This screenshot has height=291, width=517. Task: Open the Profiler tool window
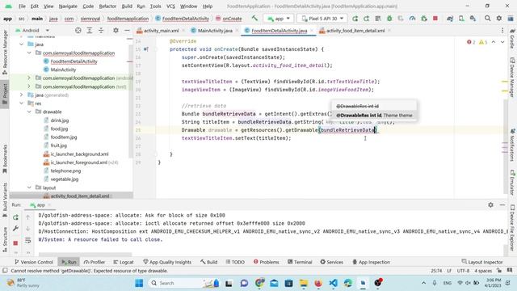[x=95, y=262]
